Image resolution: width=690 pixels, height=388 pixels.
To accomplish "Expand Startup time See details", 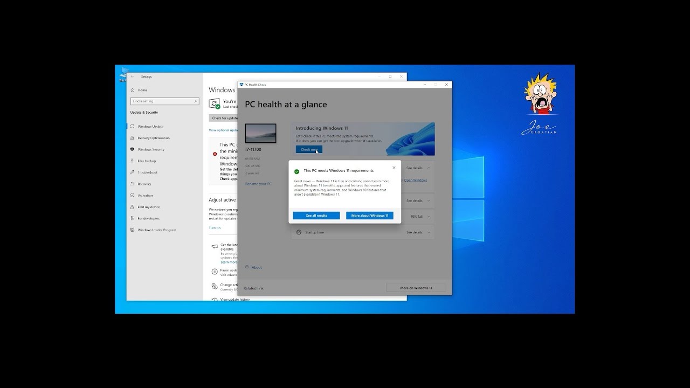I will click(x=418, y=232).
